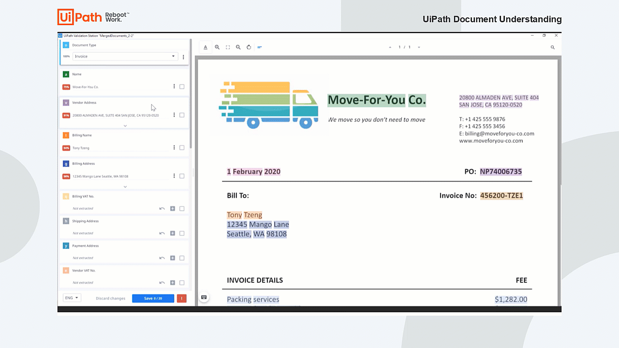This screenshot has height=348, width=619.
Task: Click the highlighted Move-For-You Co. title
Action: tap(377, 100)
